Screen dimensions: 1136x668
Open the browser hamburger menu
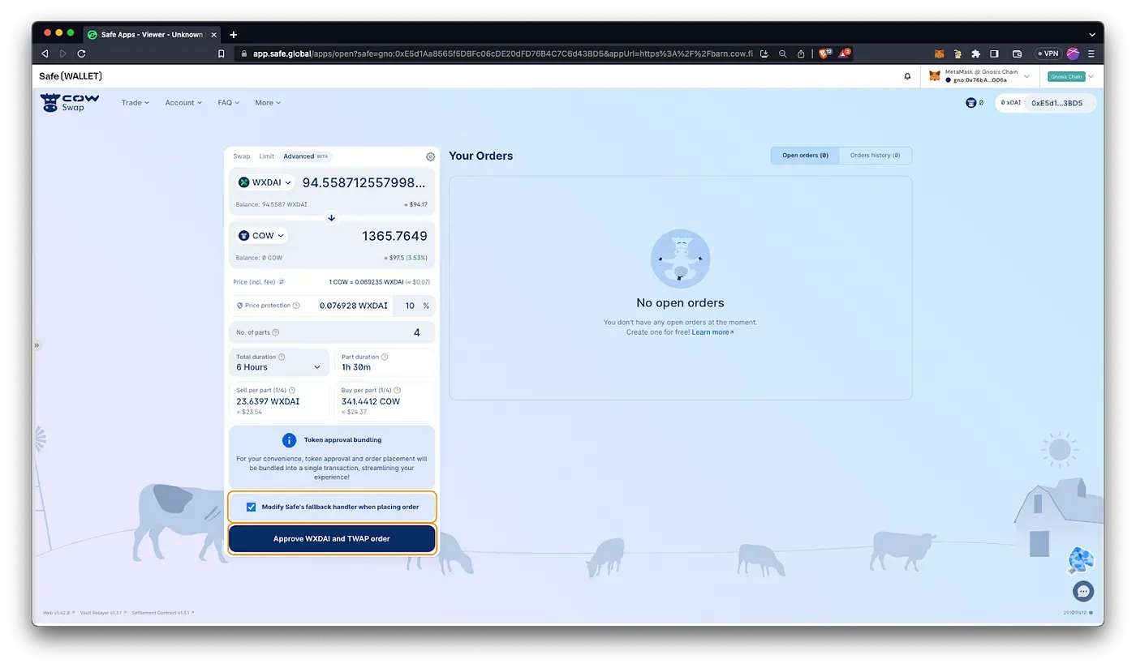coord(1091,54)
